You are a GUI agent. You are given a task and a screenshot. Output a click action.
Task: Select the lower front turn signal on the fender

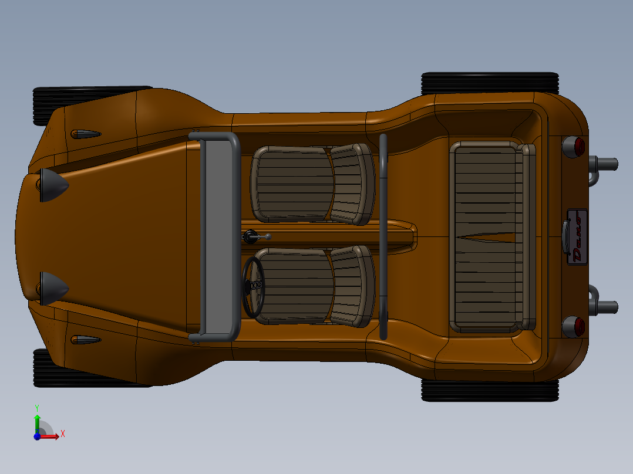pyautogui.click(x=86, y=340)
